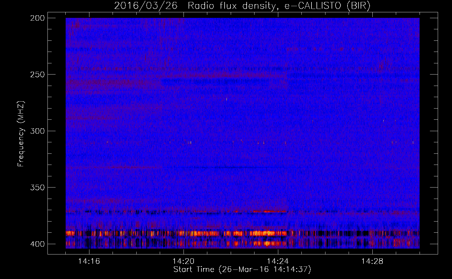Click the 200 frequency tick label
452x279 pixels.
37,18
